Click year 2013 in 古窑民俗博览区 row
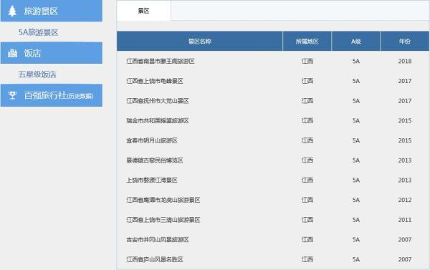 coord(405,160)
